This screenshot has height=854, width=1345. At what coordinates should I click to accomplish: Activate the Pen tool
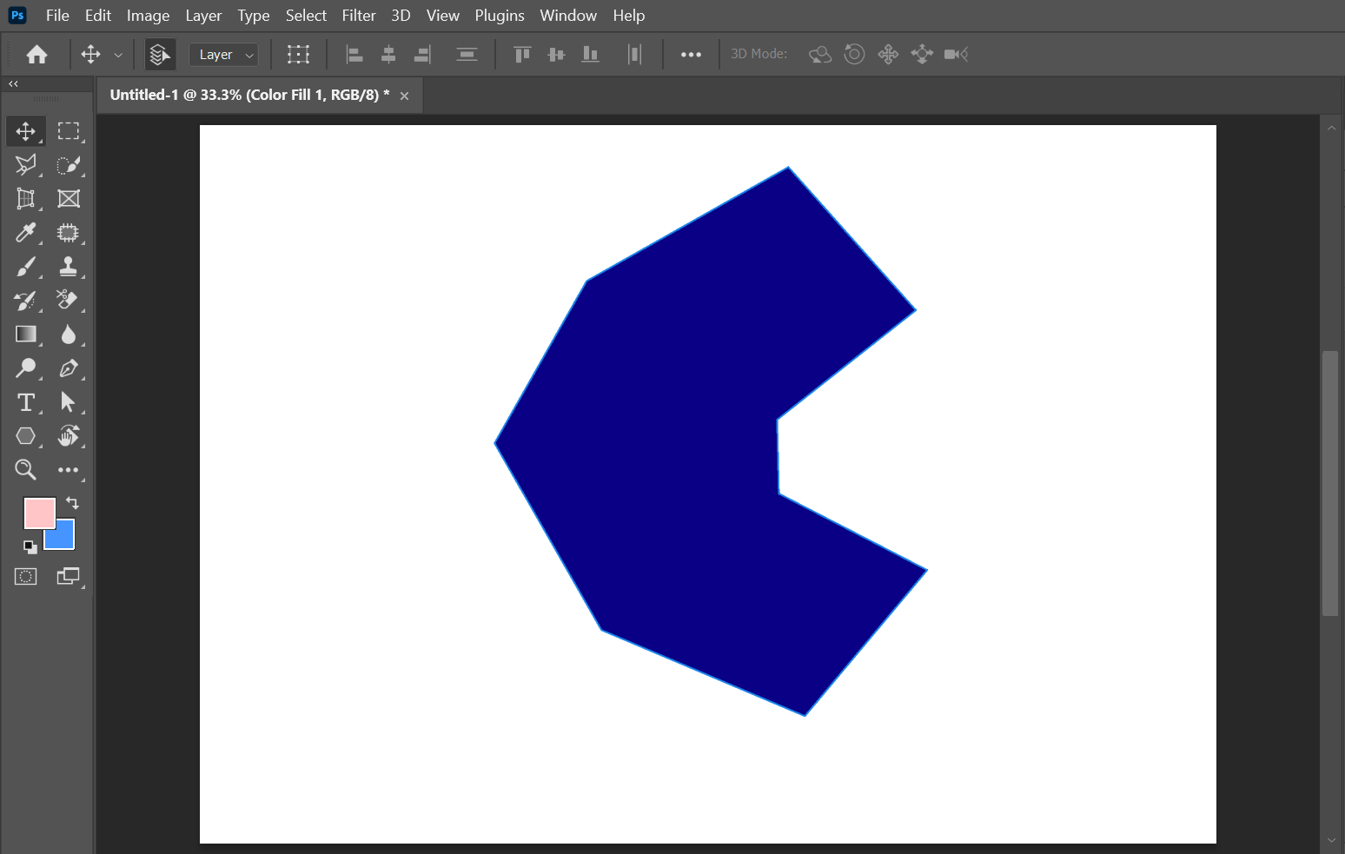pyautogui.click(x=68, y=368)
